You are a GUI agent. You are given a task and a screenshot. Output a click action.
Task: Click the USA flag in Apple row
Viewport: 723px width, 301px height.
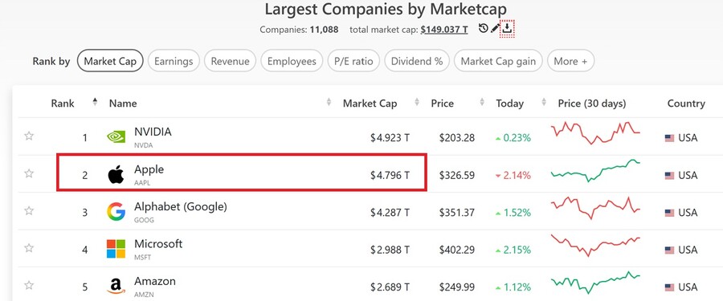coord(669,176)
